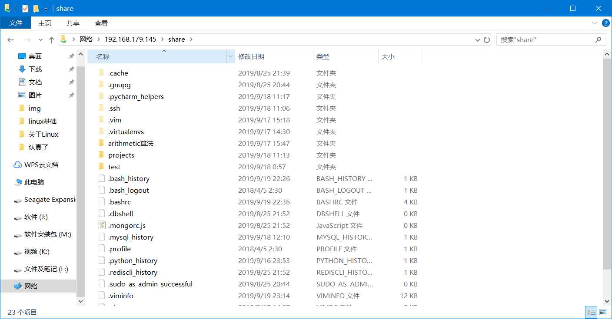Expand chevron after 网络 in address bar
The height and width of the screenshot is (319, 612).
[x=99, y=39]
